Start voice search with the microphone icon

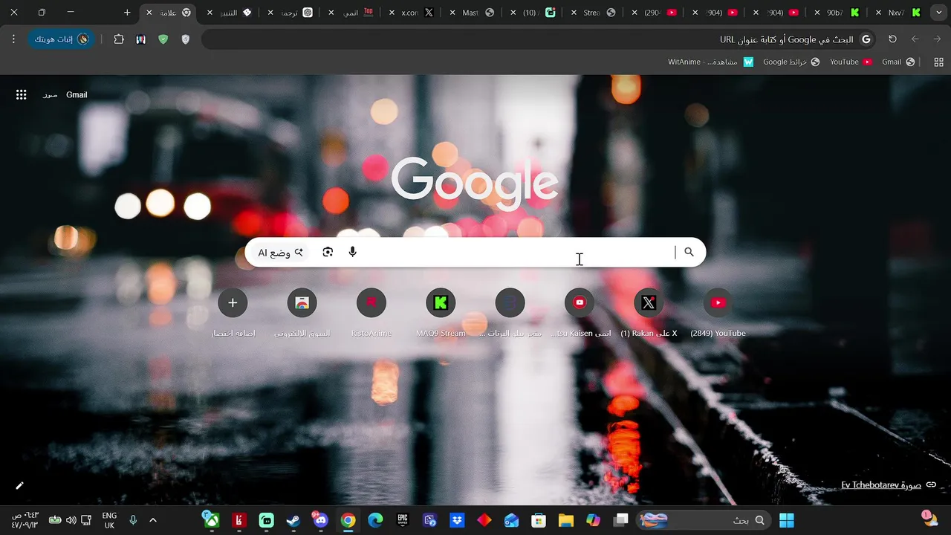pos(352,252)
